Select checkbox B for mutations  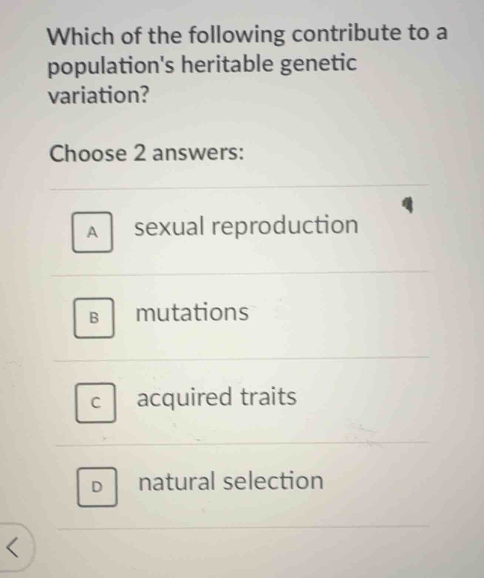[94, 318]
